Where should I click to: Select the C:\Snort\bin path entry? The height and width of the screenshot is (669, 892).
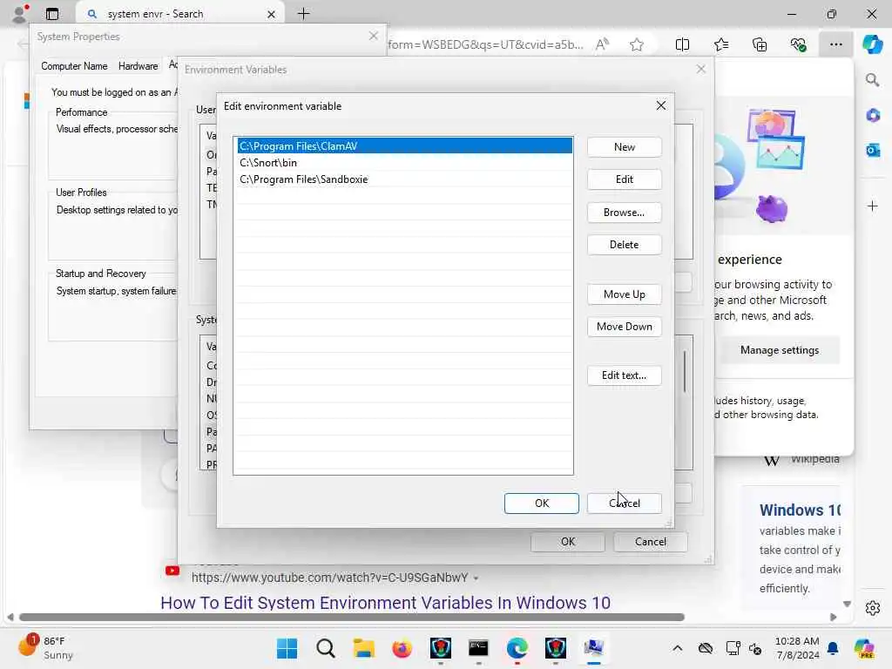point(404,163)
